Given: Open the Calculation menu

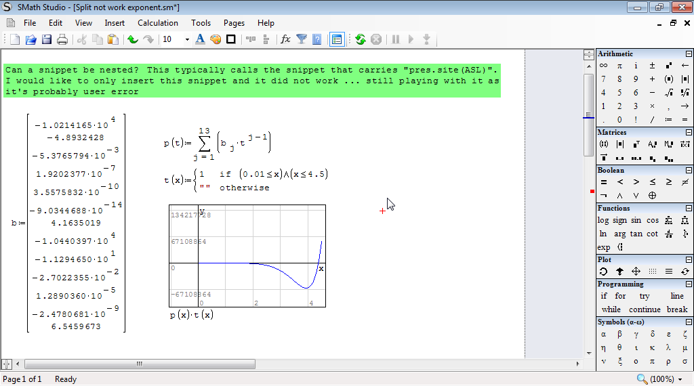Looking at the screenshot, I should click(x=157, y=23).
